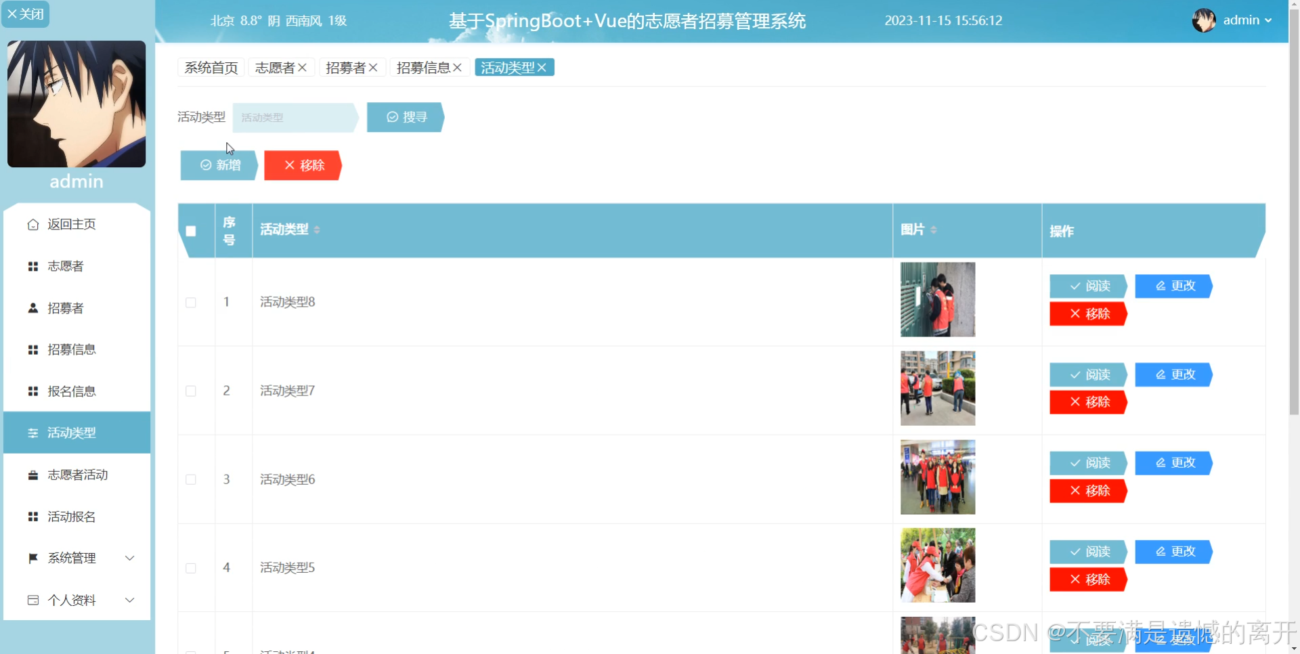
Task: Click the grid icon beside 活动报名
Action: 32,517
